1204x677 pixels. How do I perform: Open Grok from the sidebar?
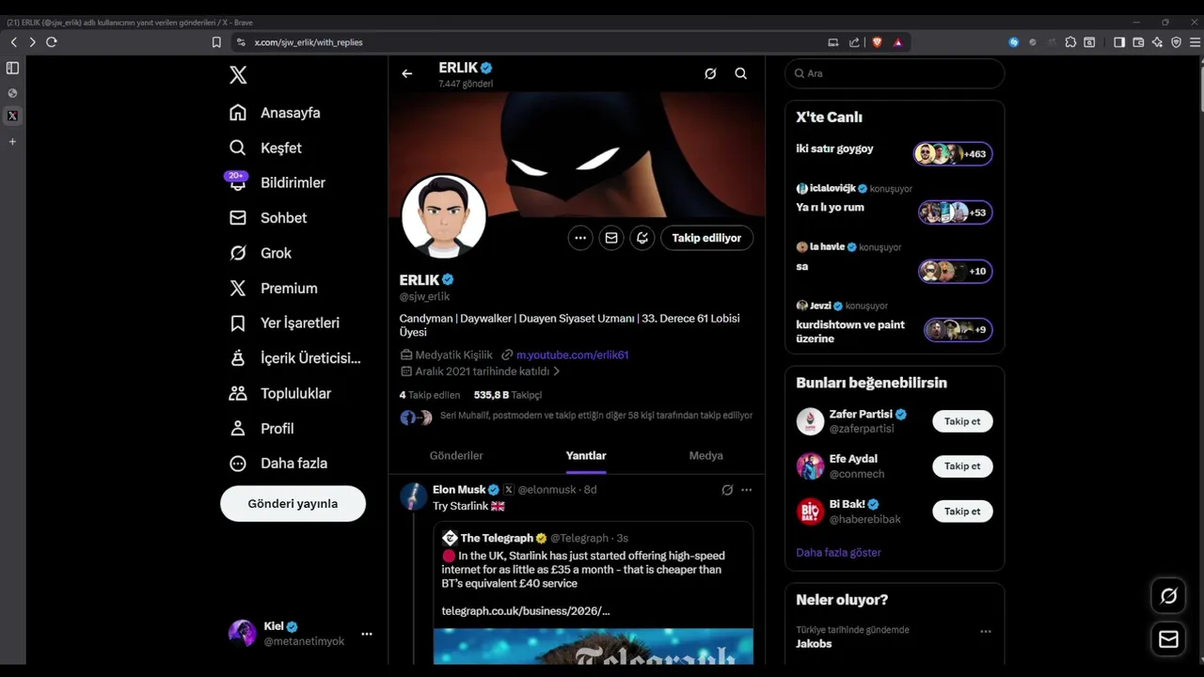(261, 253)
